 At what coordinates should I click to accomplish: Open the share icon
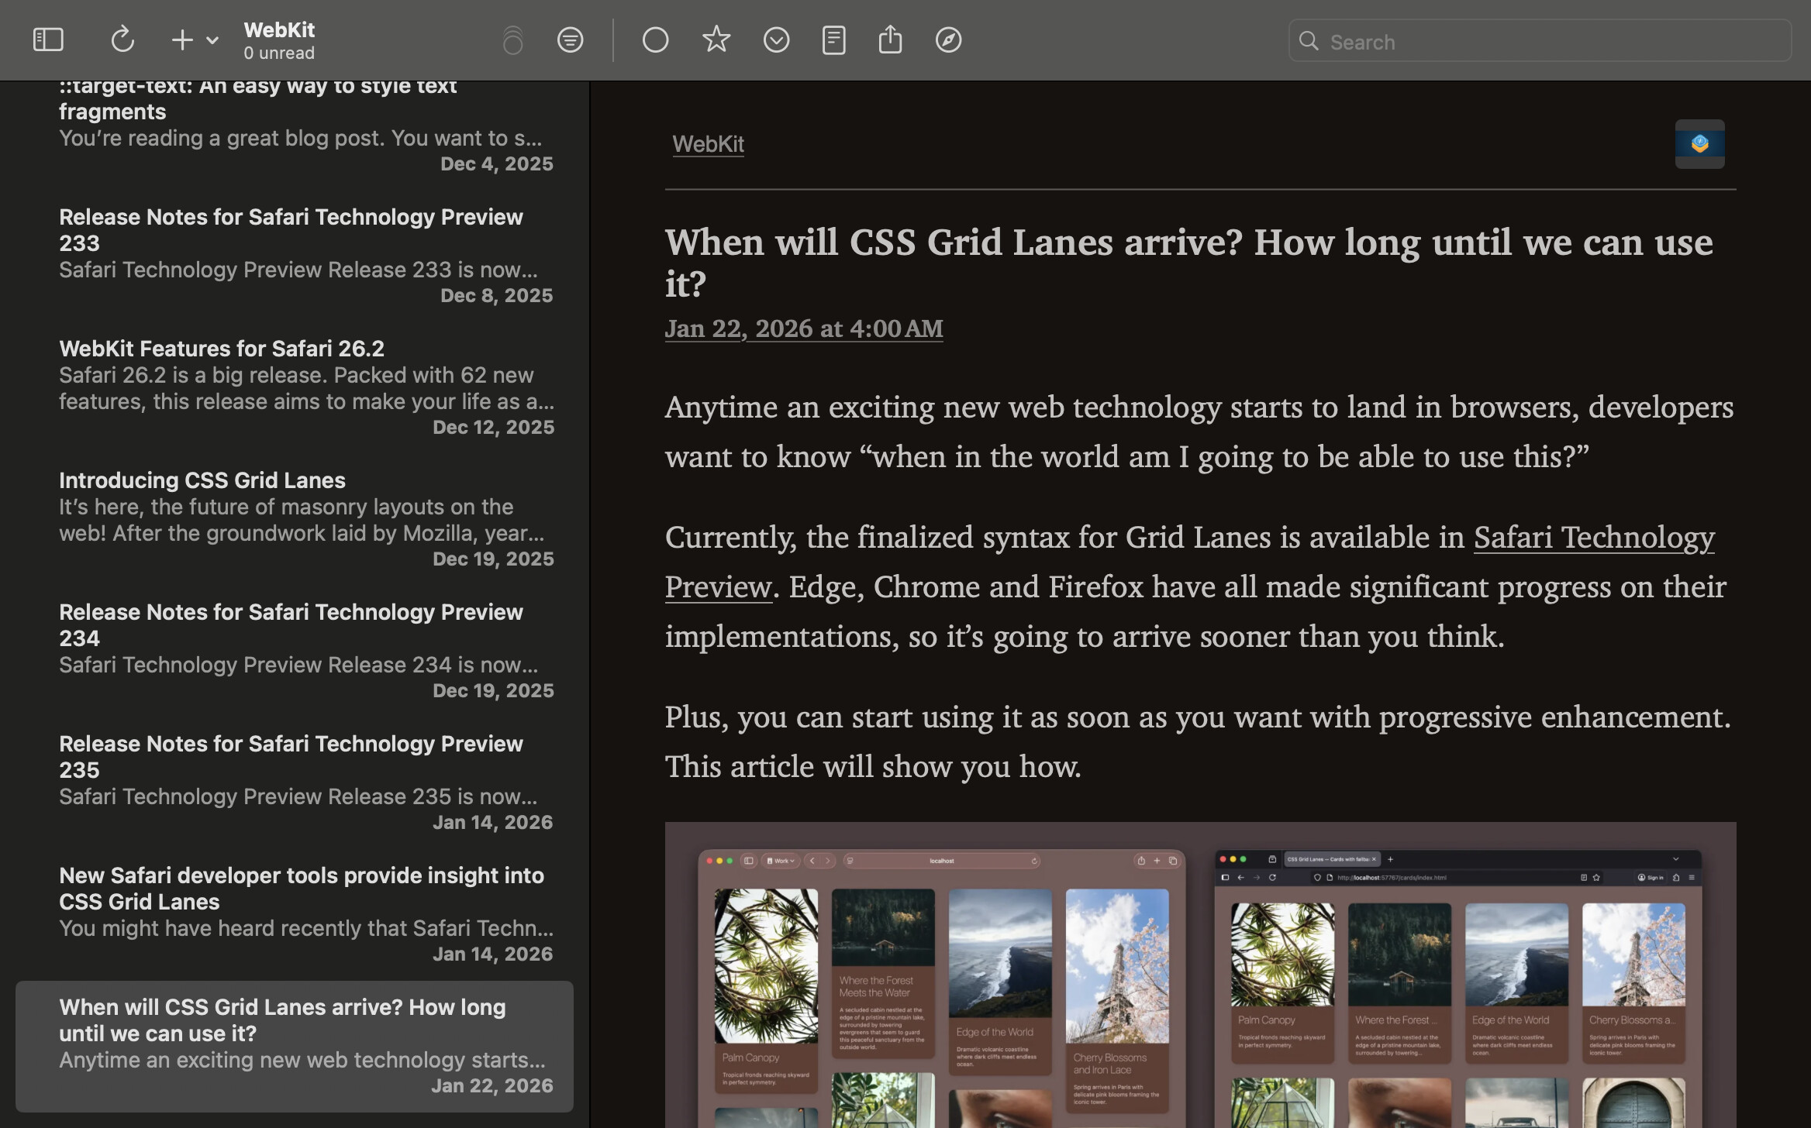click(890, 40)
